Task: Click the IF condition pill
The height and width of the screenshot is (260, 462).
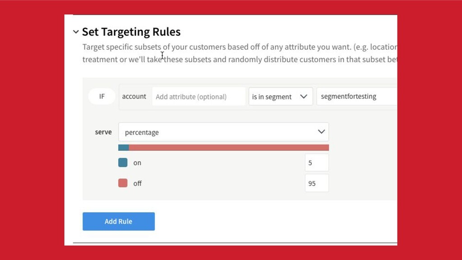Action: [102, 97]
